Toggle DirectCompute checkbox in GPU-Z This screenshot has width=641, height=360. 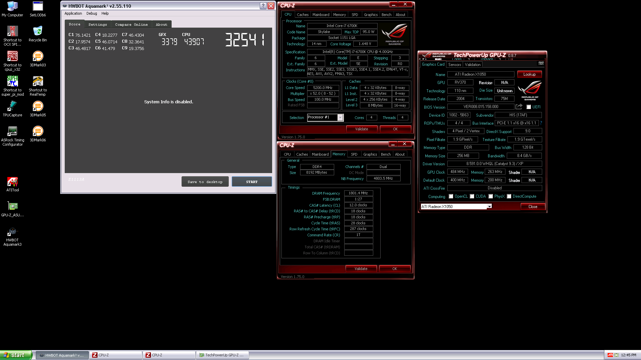tap(509, 196)
